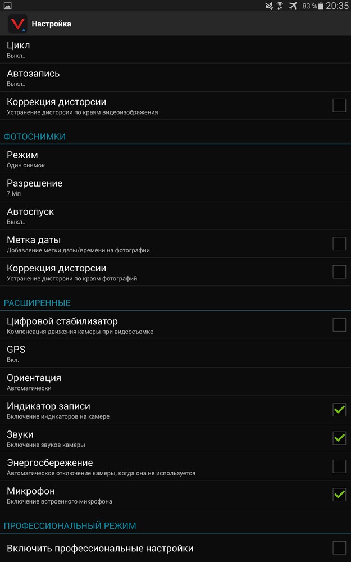The image size is (351, 562).
Task: Tap the muted sound status icon
Action: pyautogui.click(x=268, y=6)
